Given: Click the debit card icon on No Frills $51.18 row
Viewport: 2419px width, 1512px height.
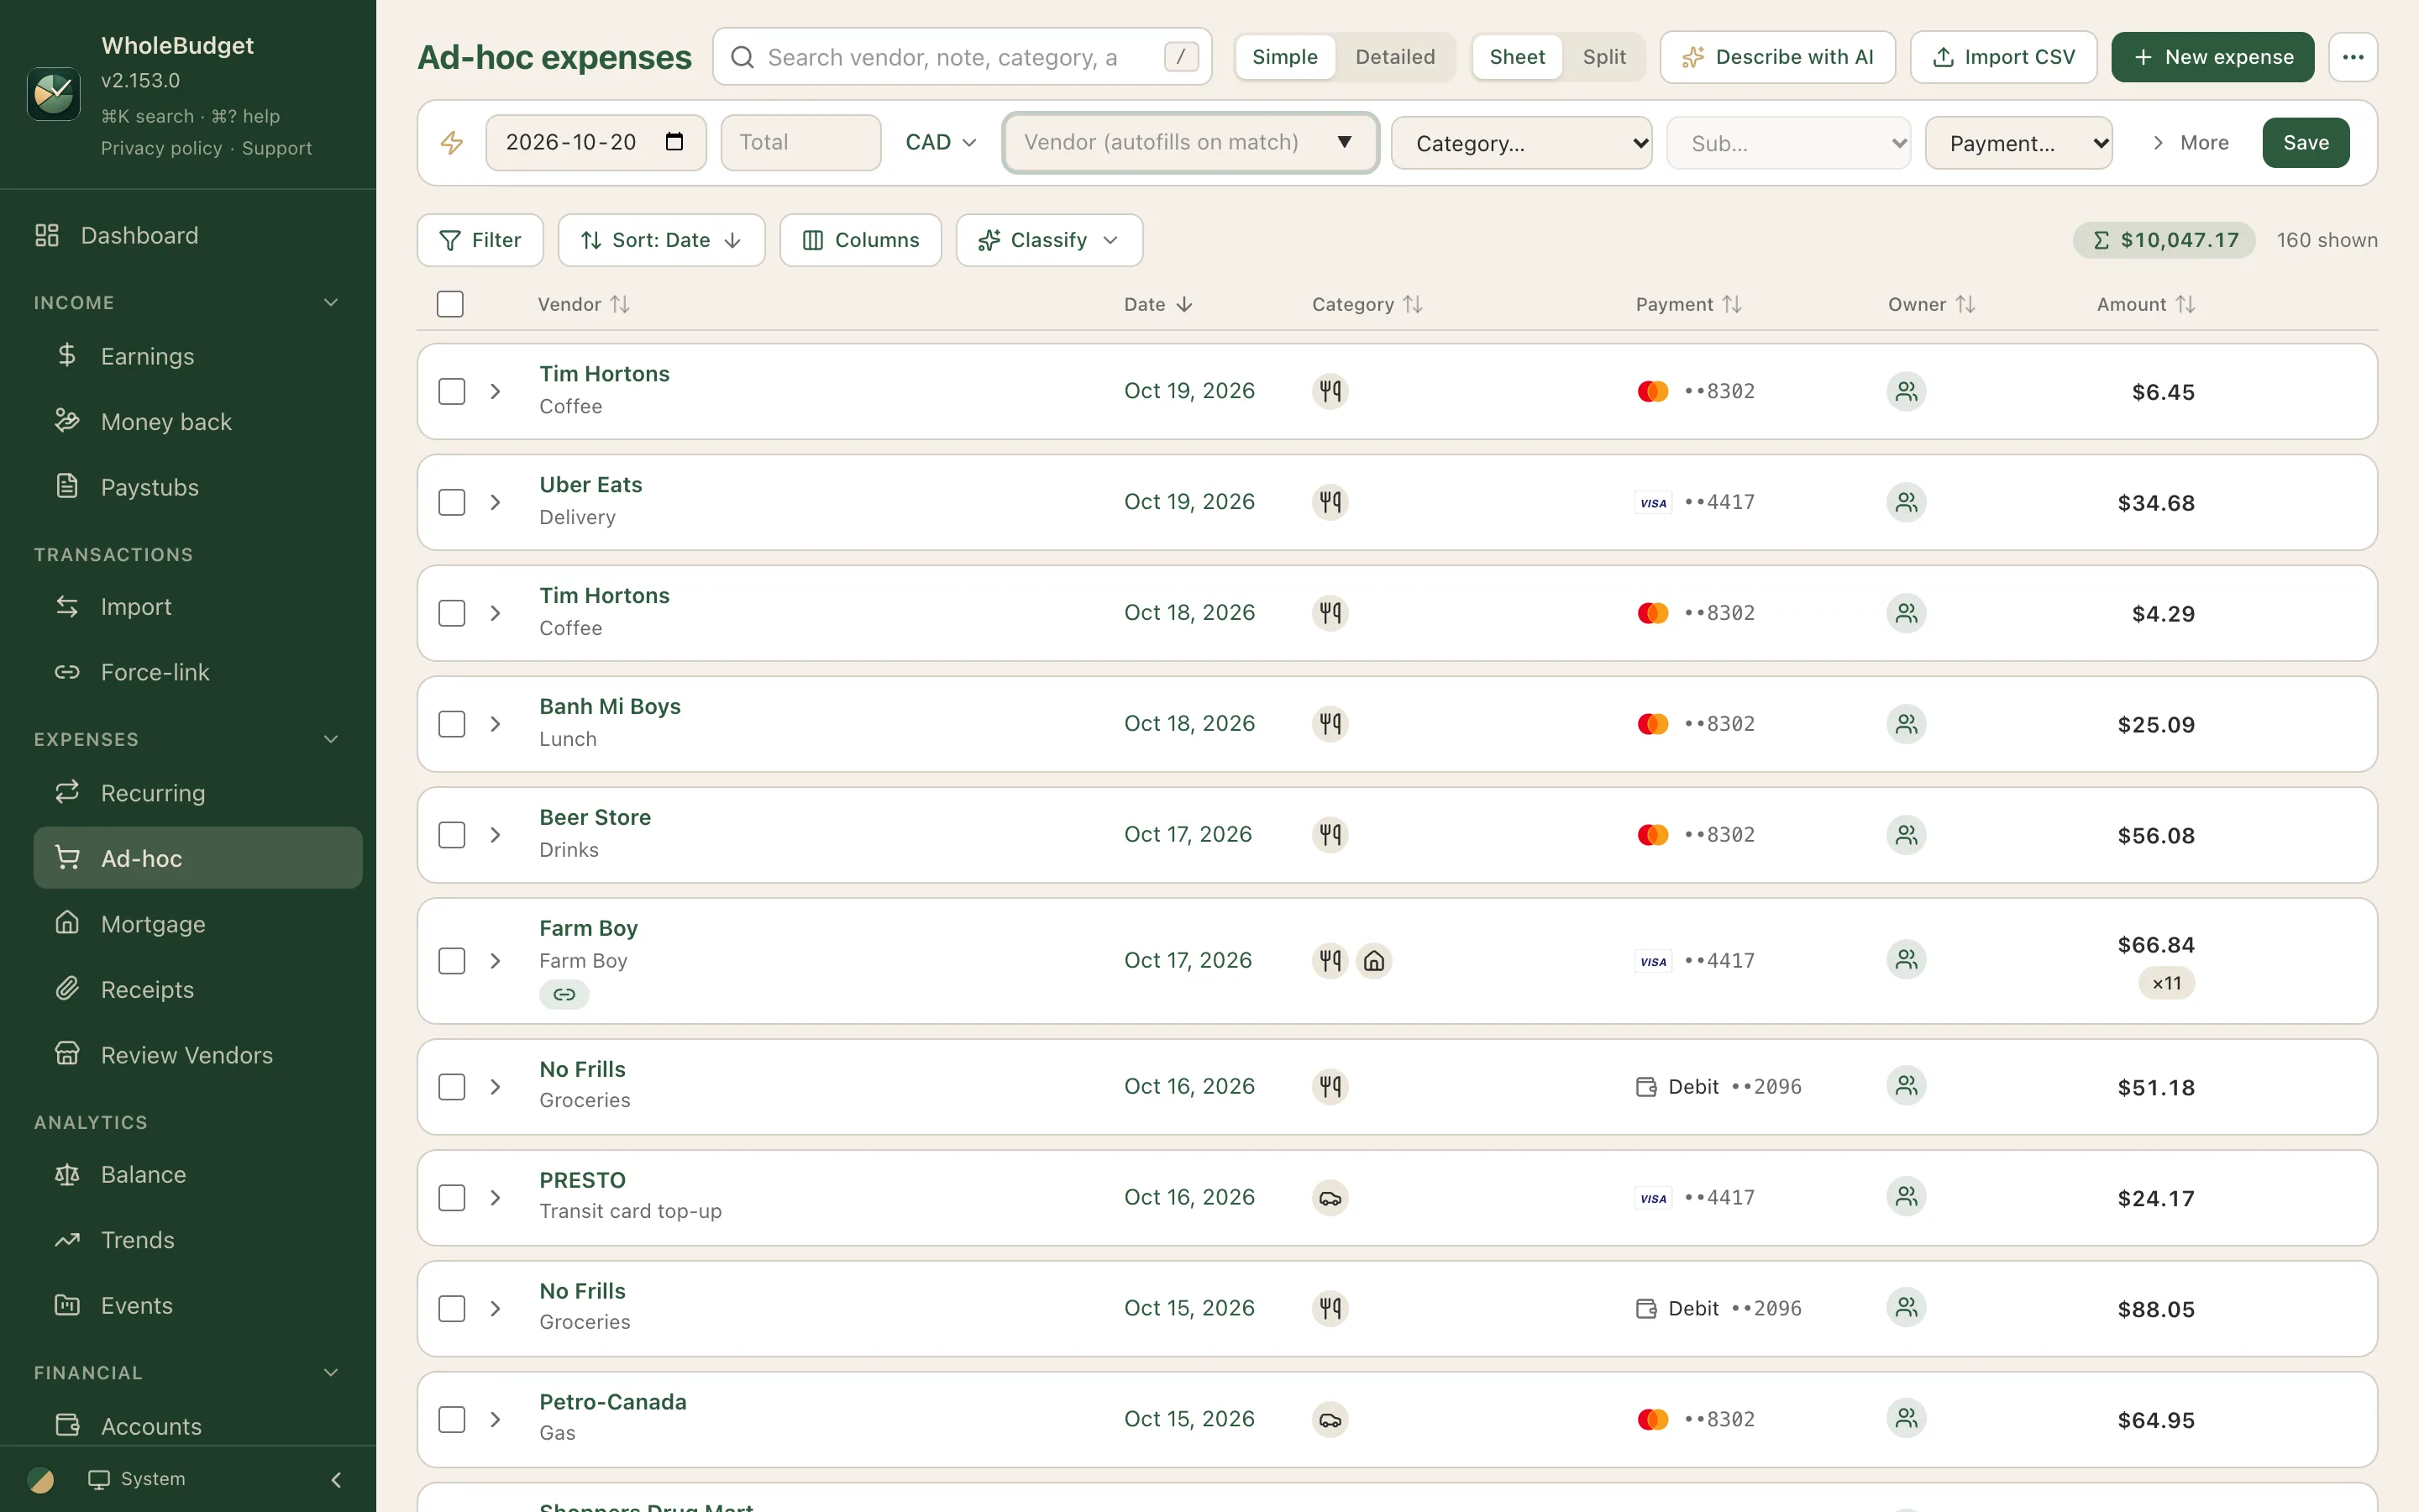Looking at the screenshot, I should 1646,1087.
